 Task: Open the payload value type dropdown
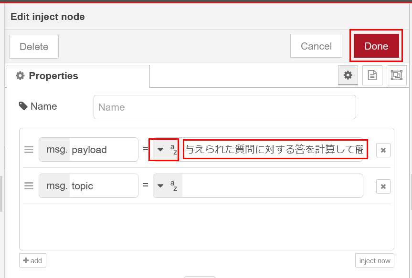coord(168,149)
